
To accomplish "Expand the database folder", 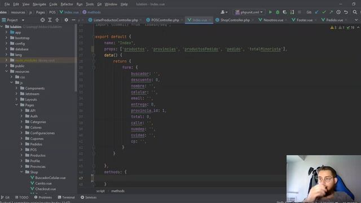I will [x=6, y=49].
